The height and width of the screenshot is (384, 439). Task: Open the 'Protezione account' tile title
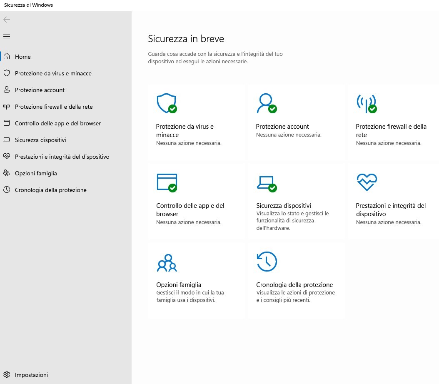point(282,127)
